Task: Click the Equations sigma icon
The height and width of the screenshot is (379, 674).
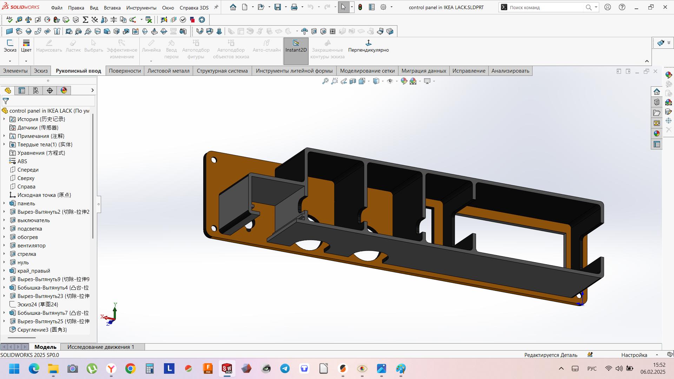Action: click(x=85, y=20)
